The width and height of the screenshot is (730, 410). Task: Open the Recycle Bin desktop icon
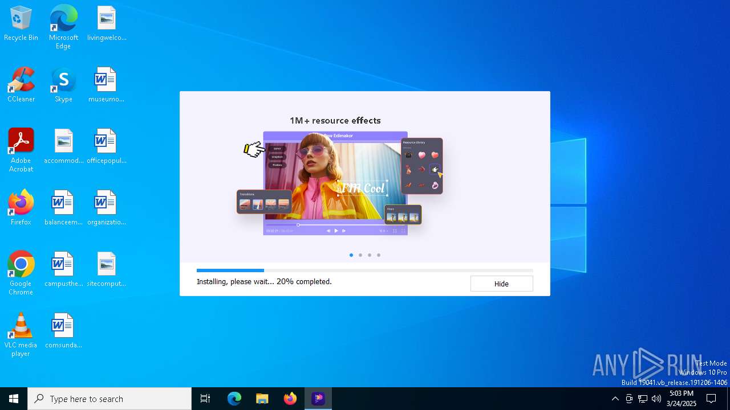click(21, 24)
